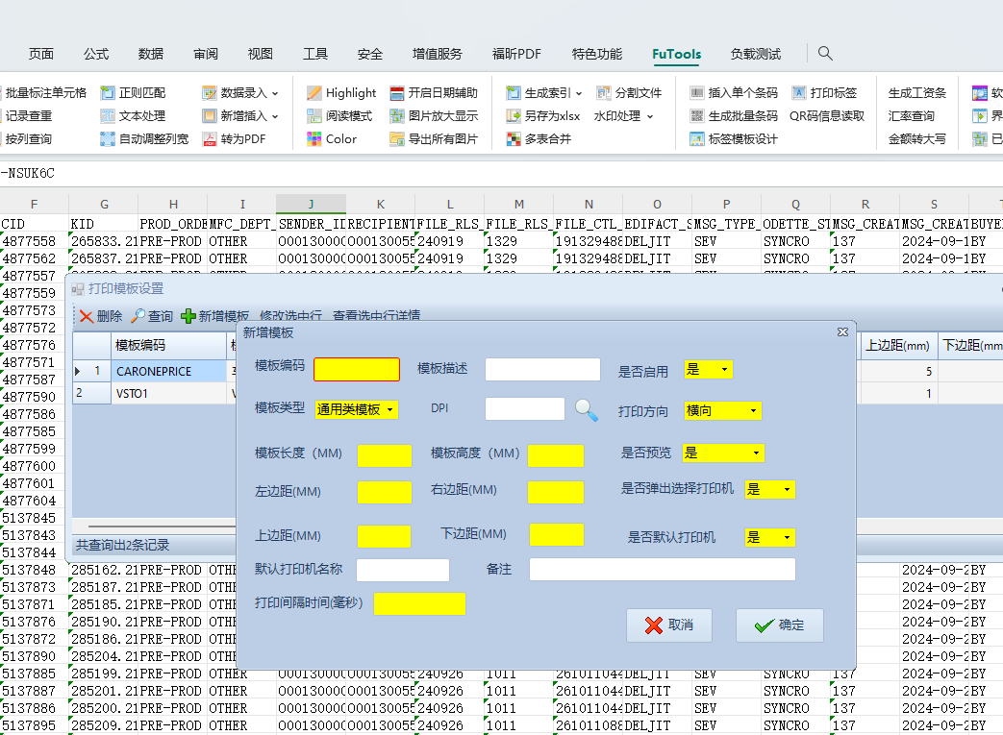This screenshot has width=1003, height=735.
Task: Click the 转为PDF icon
Action: coord(211,139)
